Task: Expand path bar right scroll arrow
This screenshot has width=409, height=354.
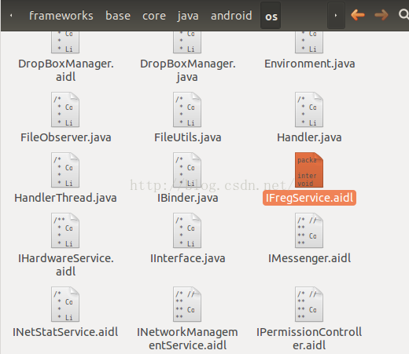Action: (x=336, y=16)
